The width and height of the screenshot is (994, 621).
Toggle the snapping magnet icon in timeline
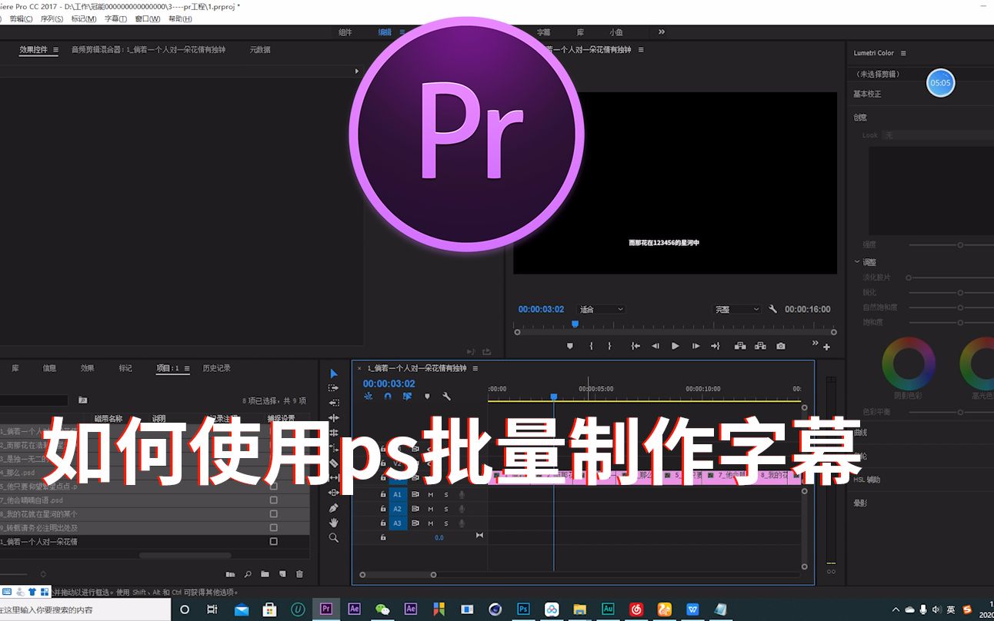point(388,397)
